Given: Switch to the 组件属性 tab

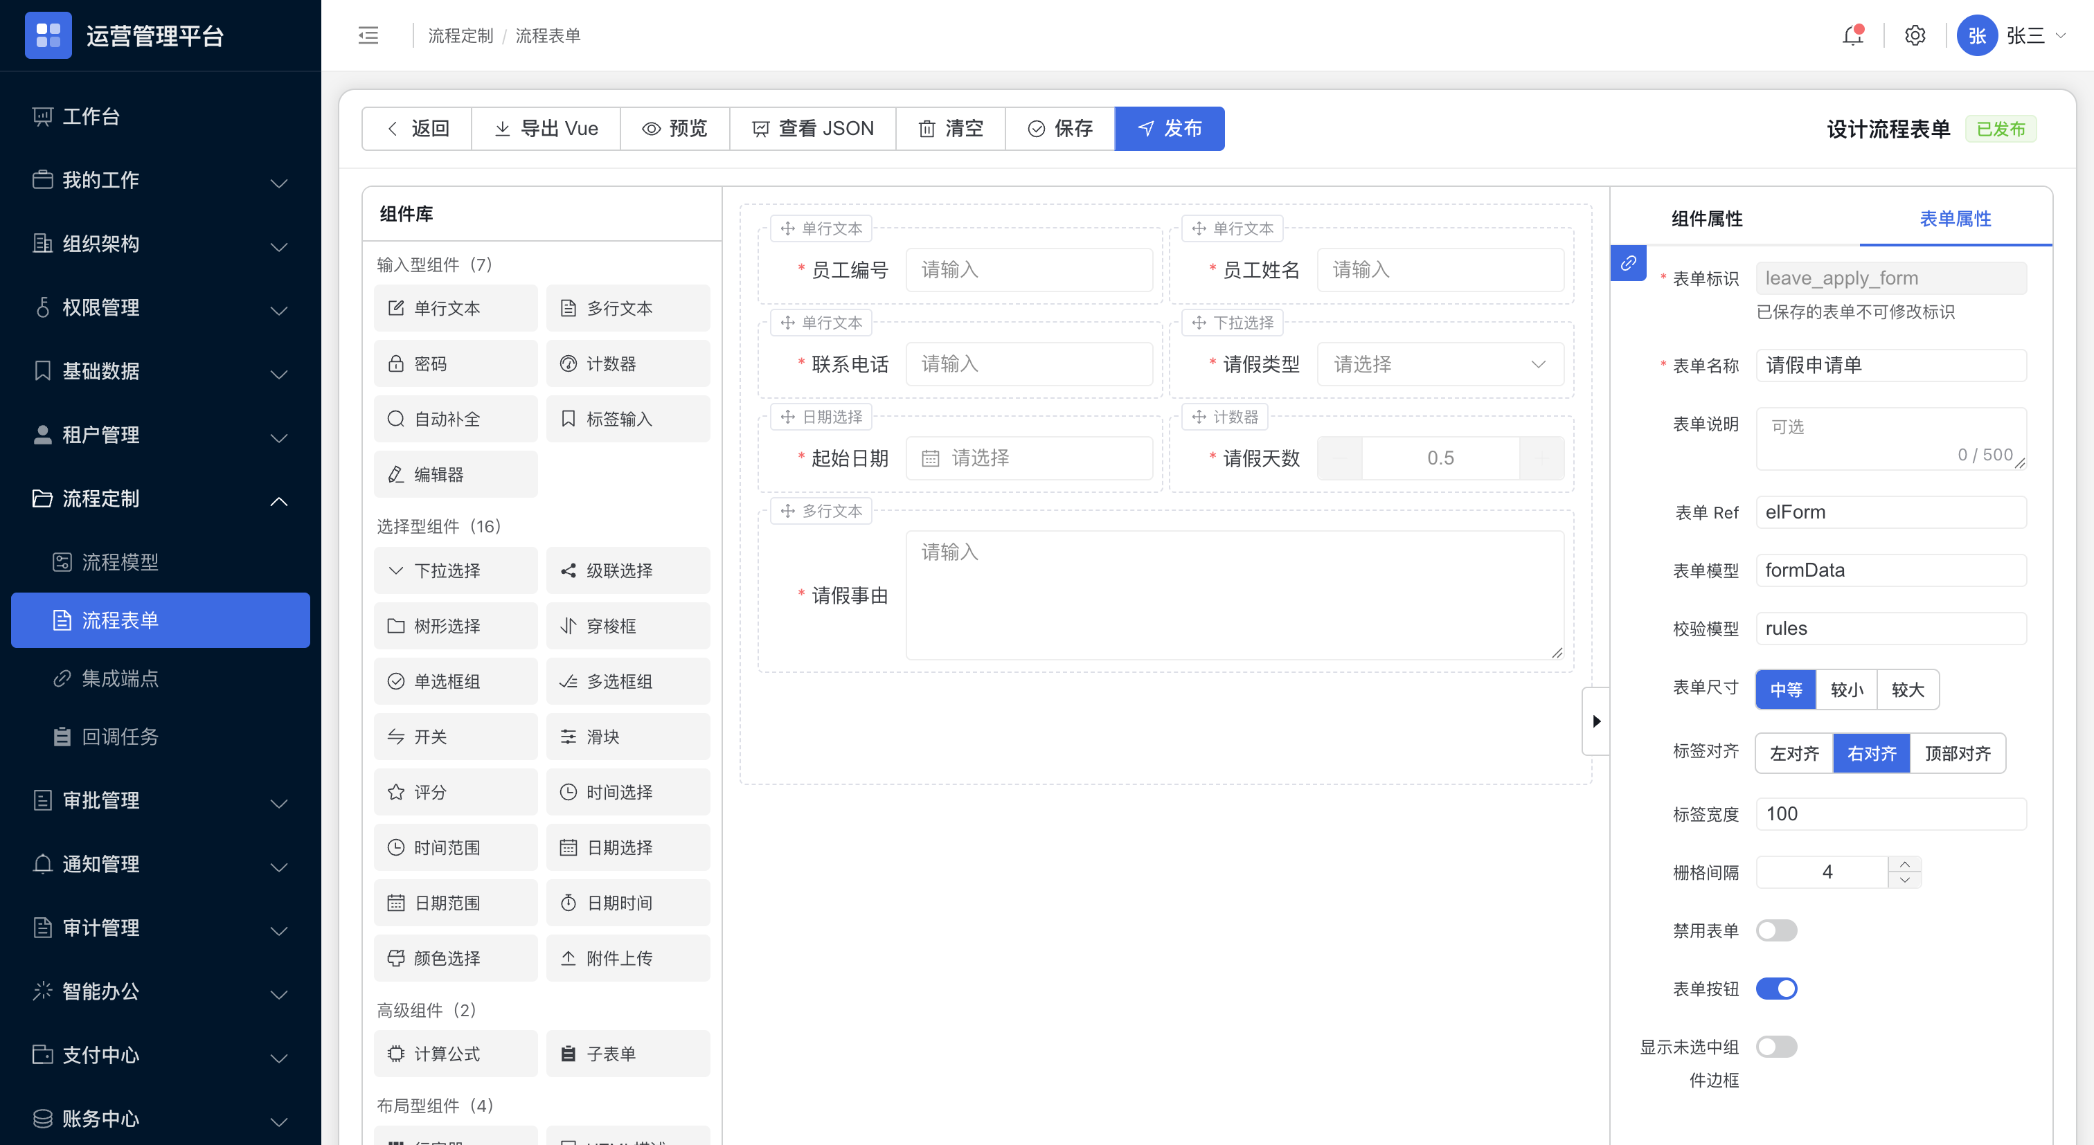Looking at the screenshot, I should [x=1706, y=219].
